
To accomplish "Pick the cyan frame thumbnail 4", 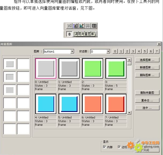I will click(x=46, y=104).
